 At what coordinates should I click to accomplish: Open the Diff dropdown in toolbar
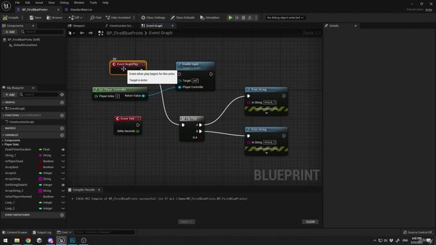[x=76, y=18]
